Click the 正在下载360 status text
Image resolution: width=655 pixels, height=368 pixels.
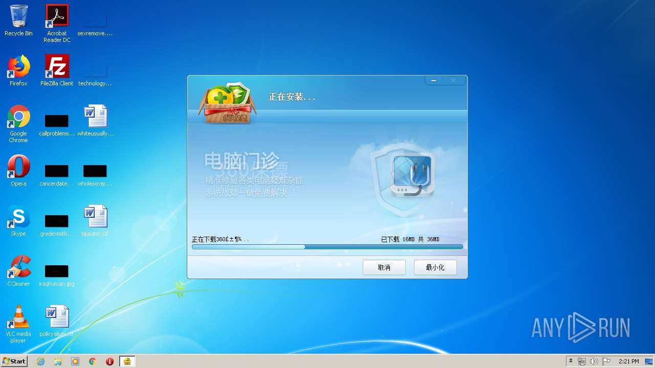click(221, 239)
